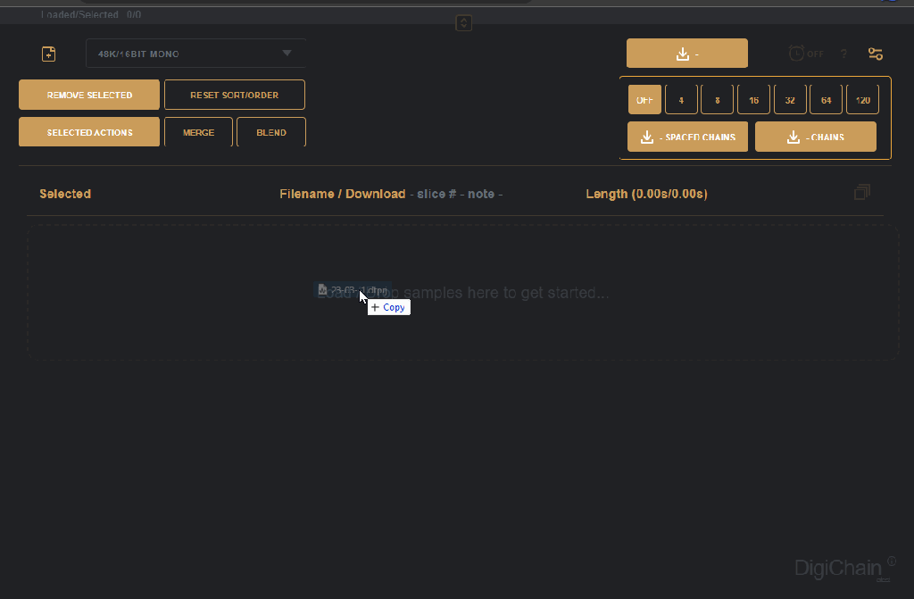
Task: Toggle the alarm clock OFF timer
Action: pos(805,54)
